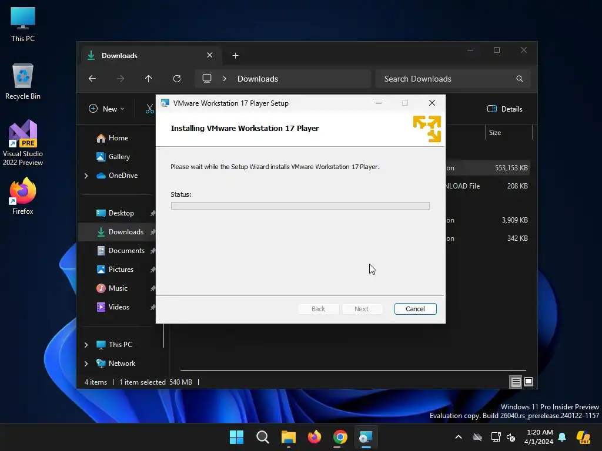The image size is (602, 451).
Task: Open the New dropdown in Explorer
Action: click(106, 109)
